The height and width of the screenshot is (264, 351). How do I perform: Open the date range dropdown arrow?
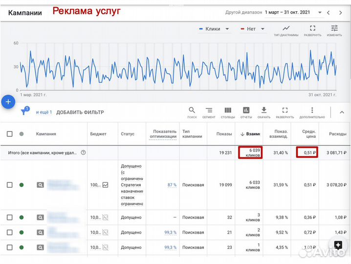(320, 13)
